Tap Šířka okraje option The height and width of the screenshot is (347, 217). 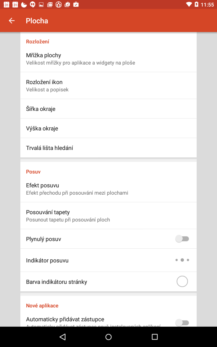(x=108, y=109)
